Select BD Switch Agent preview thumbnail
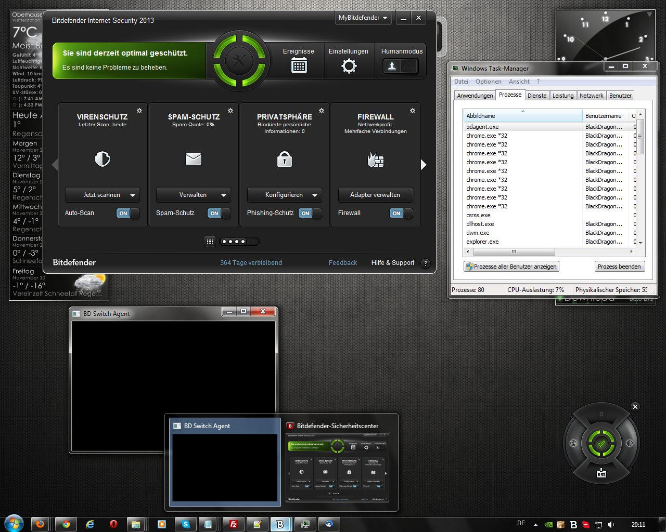Image resolution: width=666 pixels, height=532 pixels. 225,462
